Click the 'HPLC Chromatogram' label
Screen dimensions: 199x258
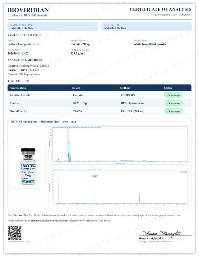coord(24,122)
